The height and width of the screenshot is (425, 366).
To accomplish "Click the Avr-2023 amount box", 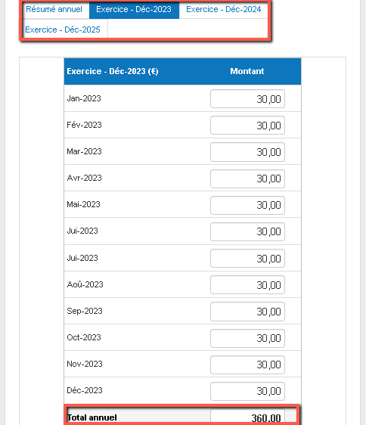I will (247, 178).
